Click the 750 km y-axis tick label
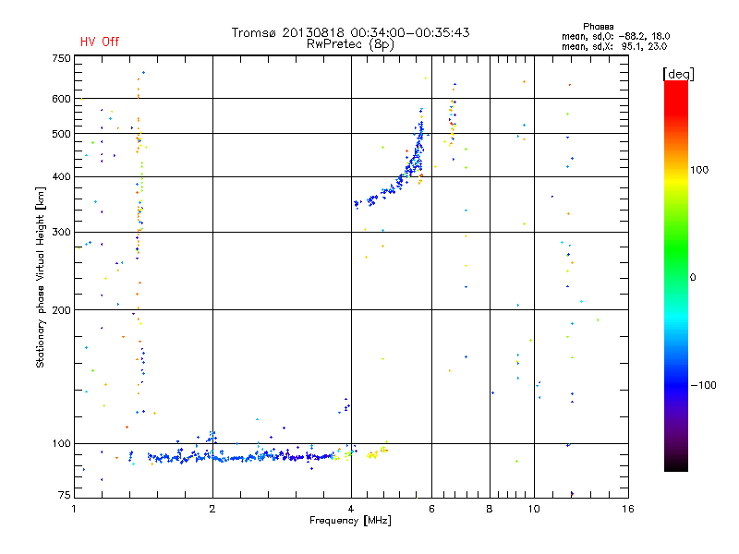The image size is (739, 554). click(x=61, y=58)
